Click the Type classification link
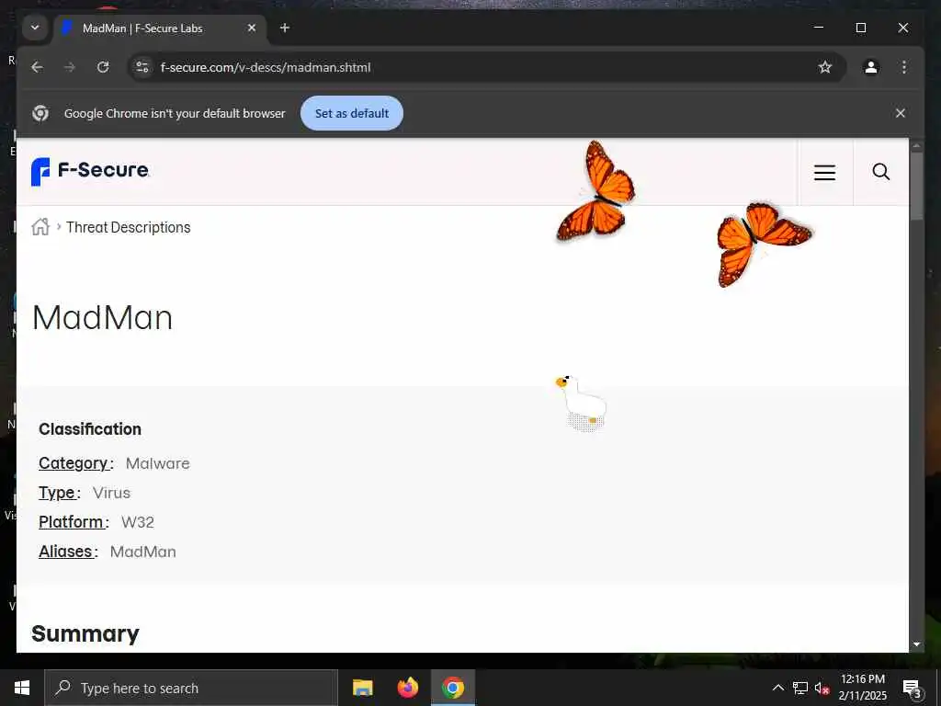 tap(57, 493)
